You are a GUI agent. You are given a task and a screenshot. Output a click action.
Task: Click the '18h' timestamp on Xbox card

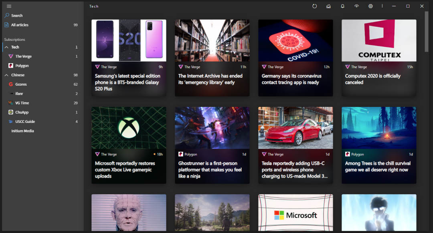coord(160,155)
